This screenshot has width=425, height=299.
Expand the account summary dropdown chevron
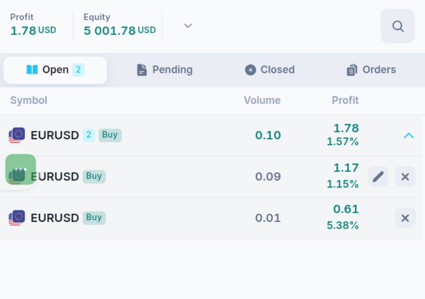[x=188, y=26]
